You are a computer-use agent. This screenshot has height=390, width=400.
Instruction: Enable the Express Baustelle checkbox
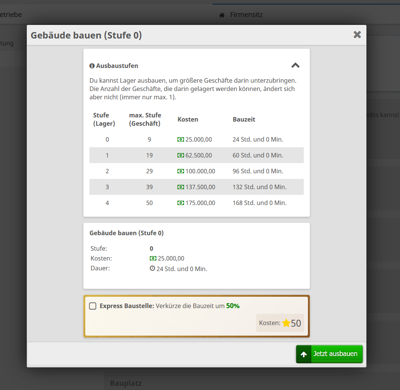click(x=92, y=306)
